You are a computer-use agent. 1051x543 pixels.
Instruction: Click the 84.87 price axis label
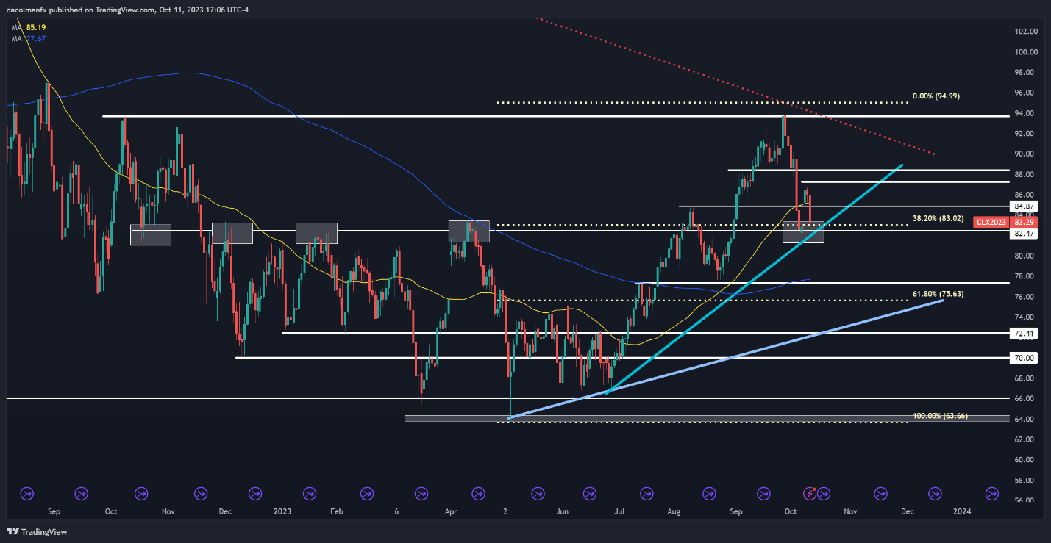point(1025,206)
